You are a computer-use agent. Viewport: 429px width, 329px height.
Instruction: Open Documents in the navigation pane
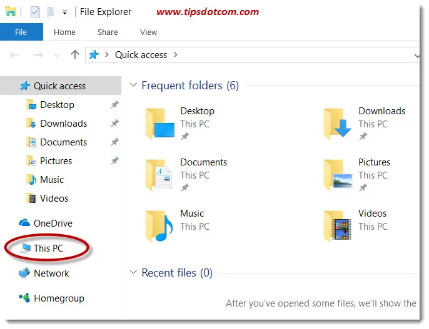[64, 142]
